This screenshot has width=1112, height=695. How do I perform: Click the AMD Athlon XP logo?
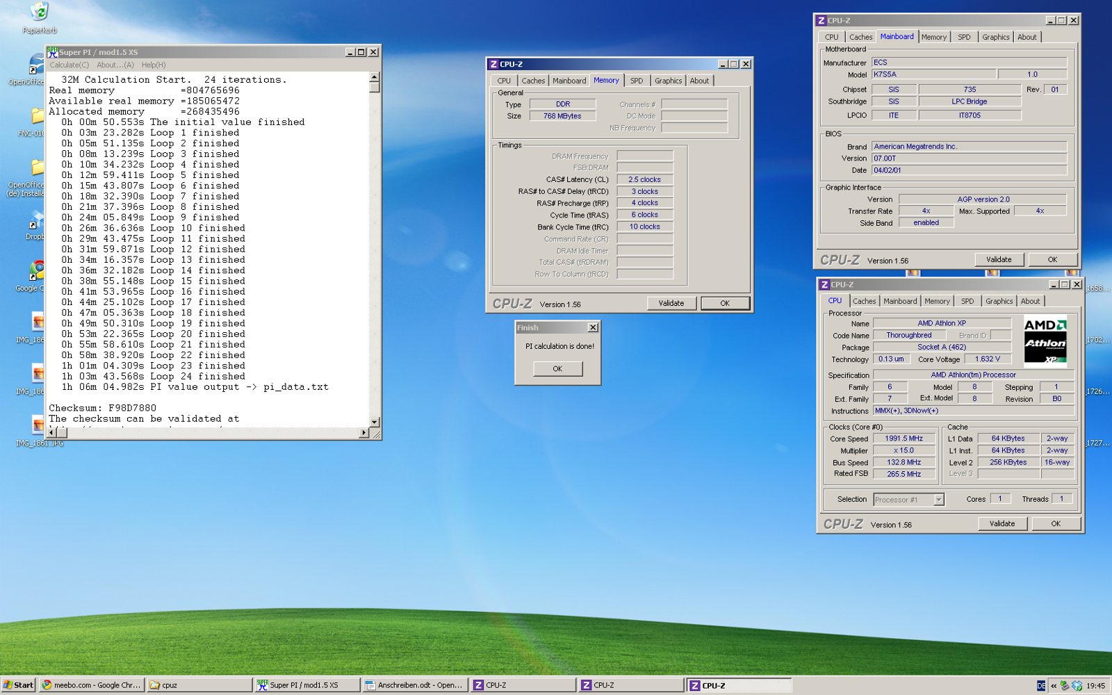[x=1045, y=340]
